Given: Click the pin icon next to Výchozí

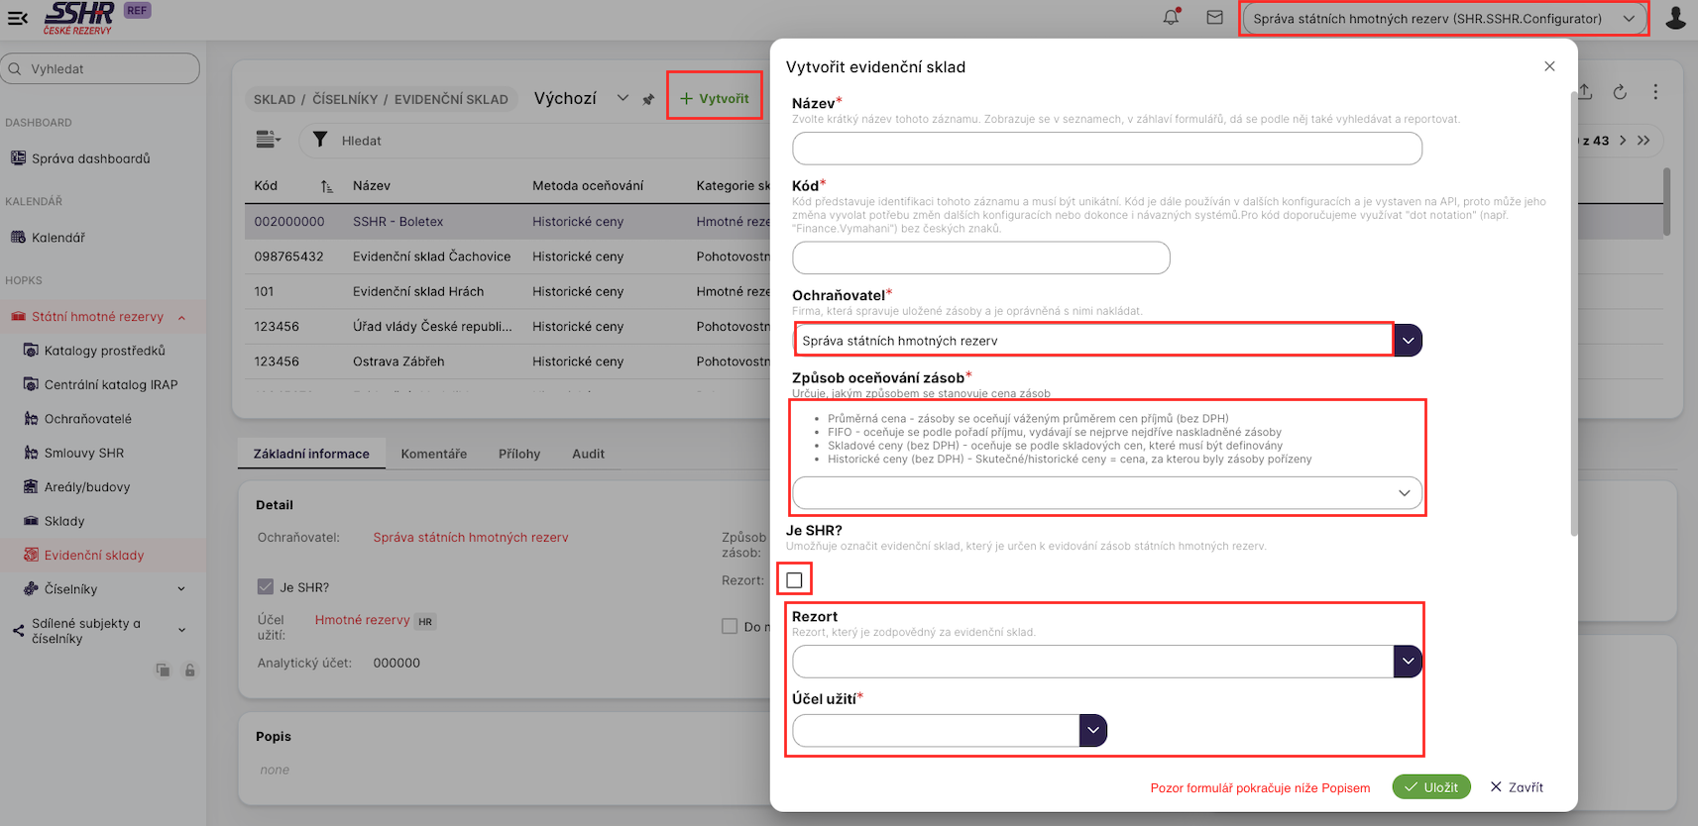Looking at the screenshot, I should pos(648,99).
